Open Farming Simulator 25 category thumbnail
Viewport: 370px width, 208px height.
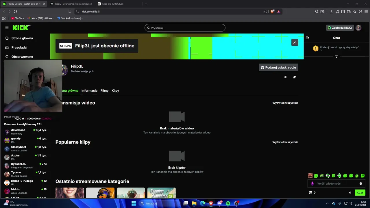(162, 193)
